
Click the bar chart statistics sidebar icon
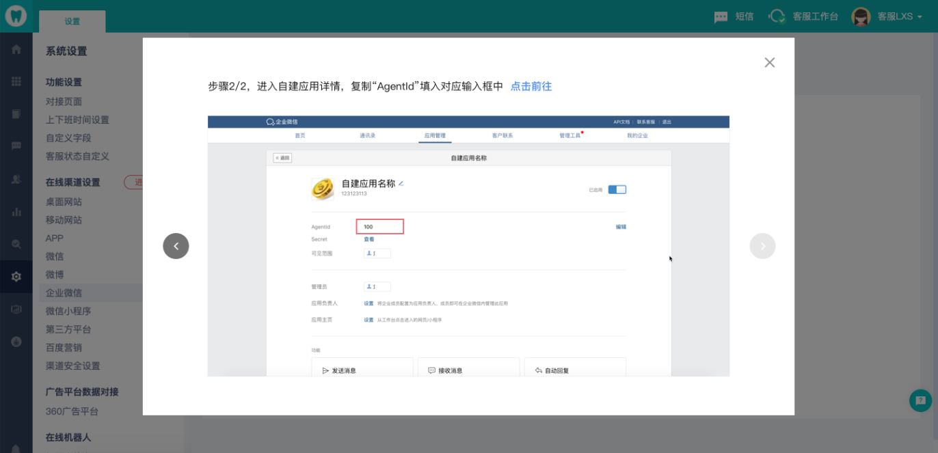click(16, 212)
